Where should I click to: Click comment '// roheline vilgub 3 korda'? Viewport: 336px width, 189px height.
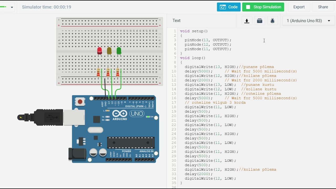[215, 102]
